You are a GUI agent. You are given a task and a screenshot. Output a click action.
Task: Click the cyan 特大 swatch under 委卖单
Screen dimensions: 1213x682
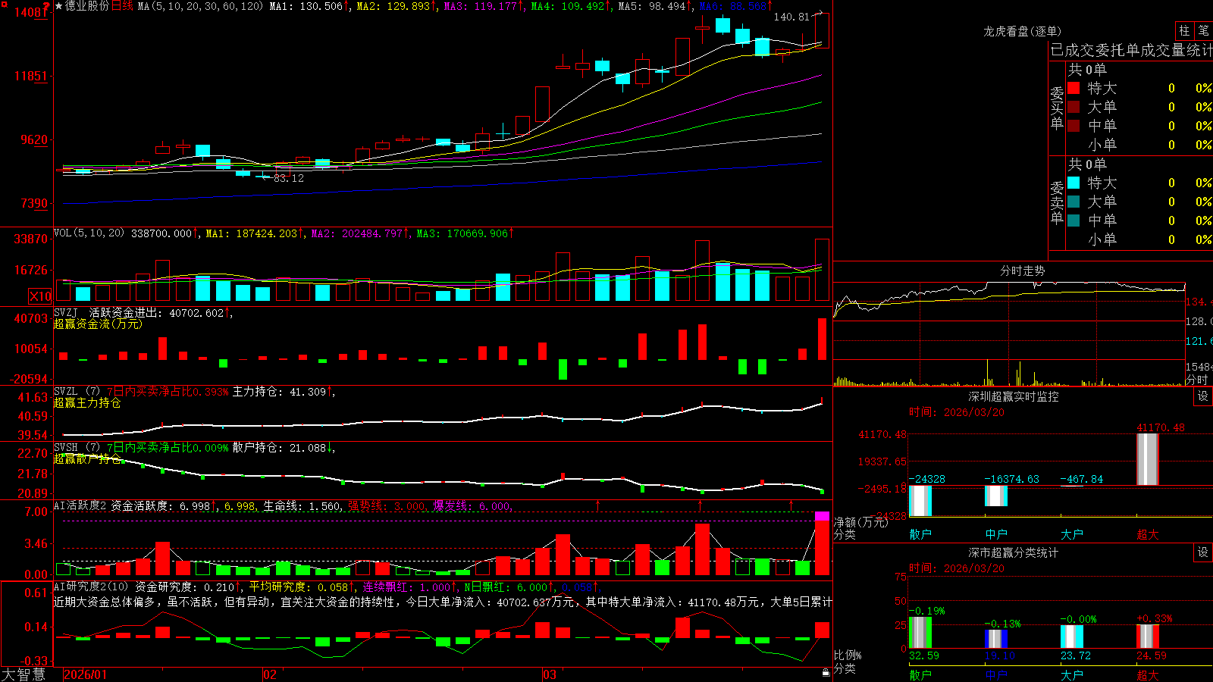pos(1074,183)
